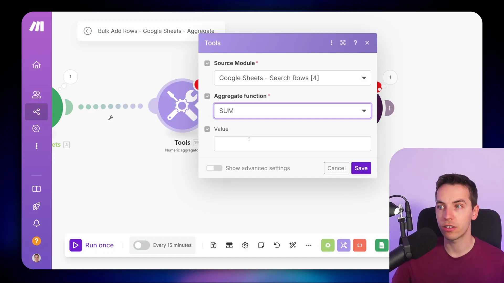Click the operations bubble above the last module
Image resolution: width=504 pixels, height=283 pixels.
tap(390, 77)
